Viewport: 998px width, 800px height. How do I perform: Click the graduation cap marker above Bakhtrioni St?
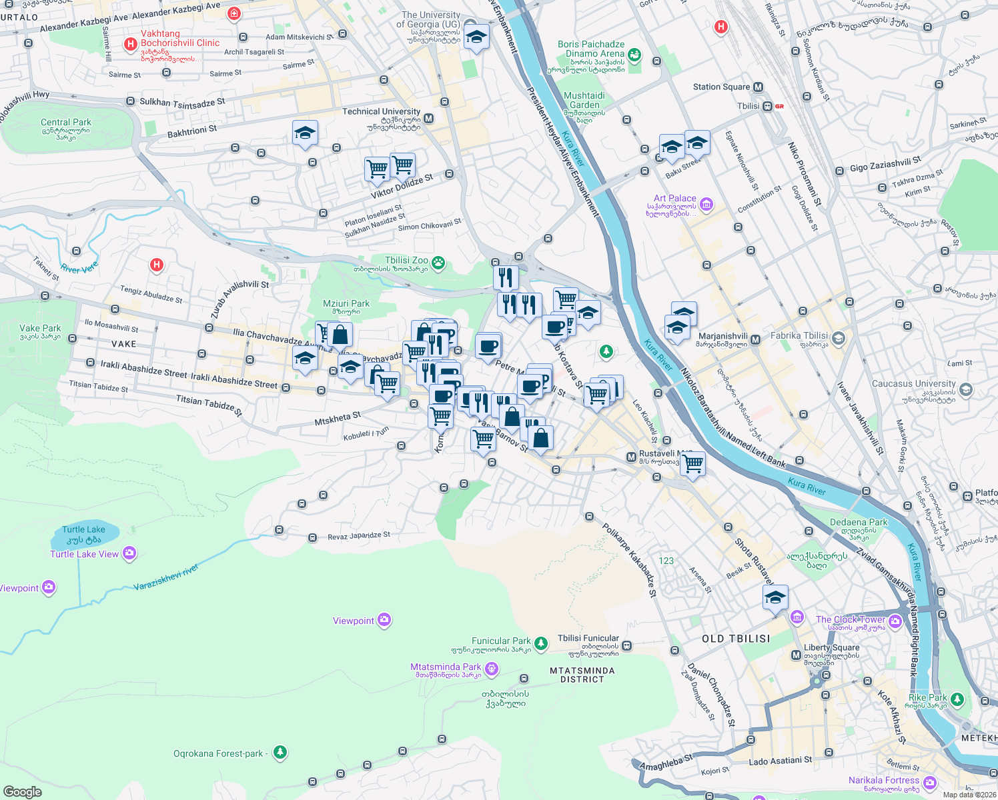305,133
